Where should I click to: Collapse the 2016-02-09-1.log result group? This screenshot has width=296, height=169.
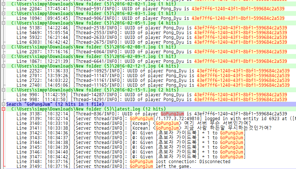3,56
